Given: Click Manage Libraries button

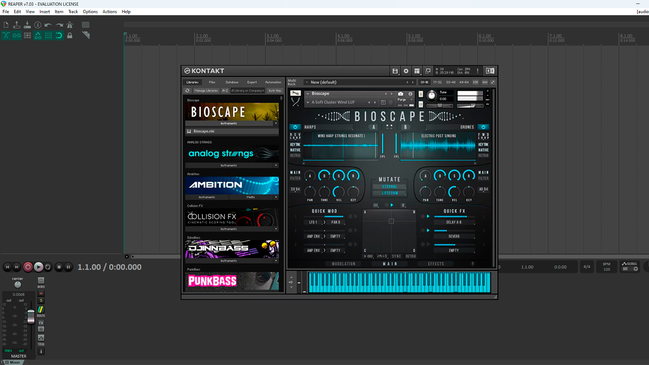Looking at the screenshot, I should point(206,90).
